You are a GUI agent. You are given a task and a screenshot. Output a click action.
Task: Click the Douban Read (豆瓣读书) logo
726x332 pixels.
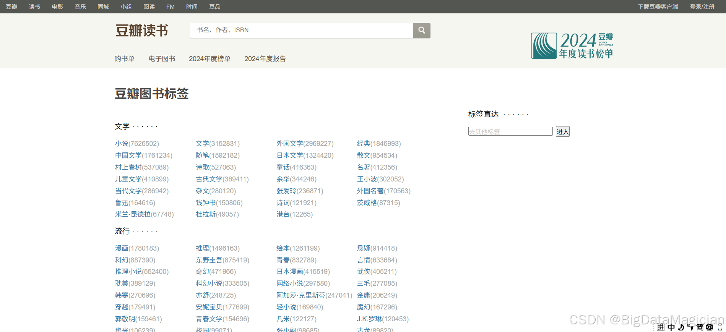click(142, 31)
